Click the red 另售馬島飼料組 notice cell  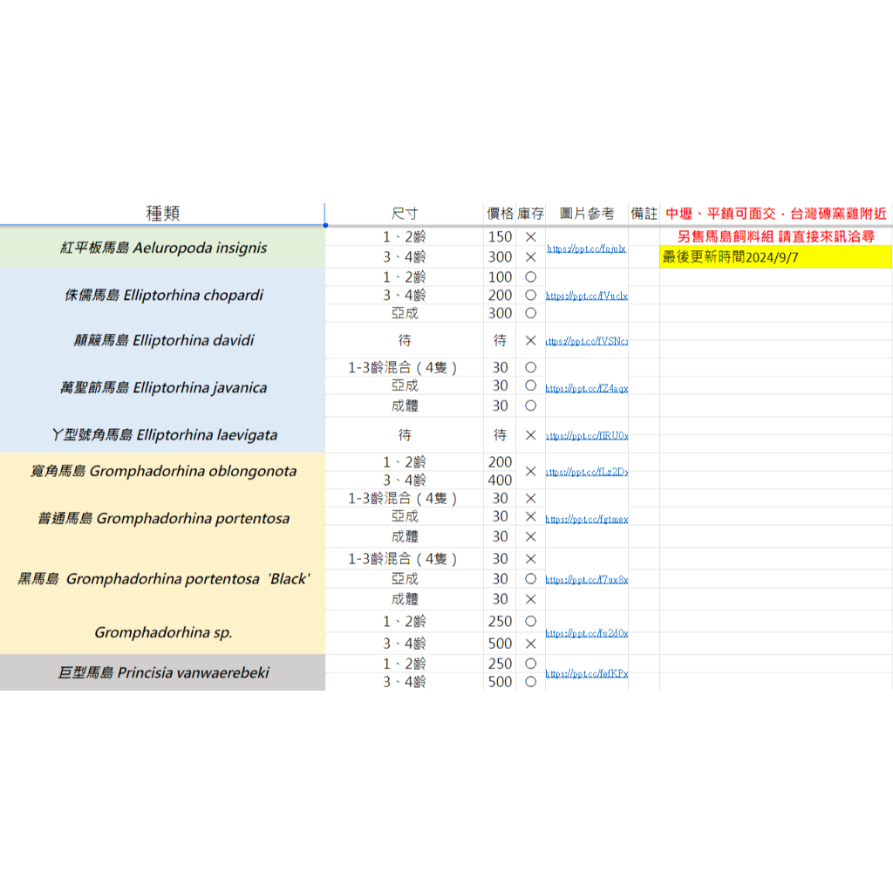pyautogui.click(x=775, y=236)
